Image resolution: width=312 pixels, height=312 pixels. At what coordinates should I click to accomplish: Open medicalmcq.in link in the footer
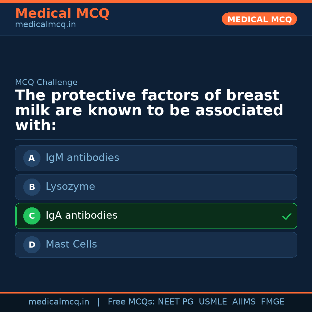tap(59, 302)
